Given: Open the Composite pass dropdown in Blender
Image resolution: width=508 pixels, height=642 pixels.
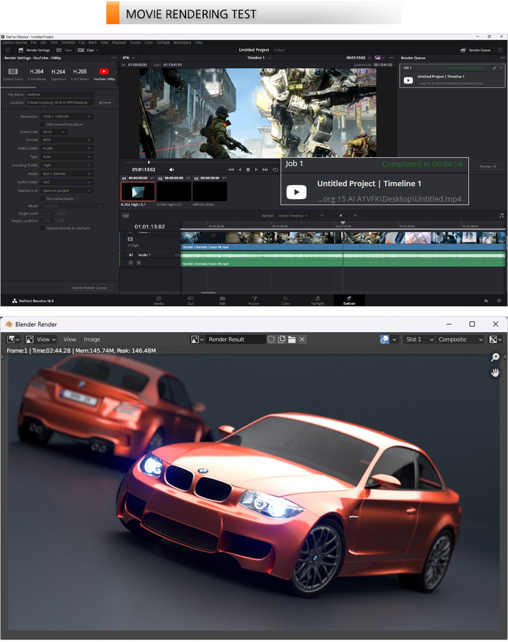Looking at the screenshot, I should tap(461, 339).
